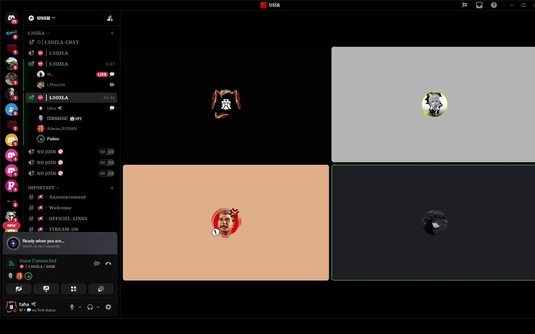
Task: Click the LIVE badge beside user M...
Action: (102, 74)
